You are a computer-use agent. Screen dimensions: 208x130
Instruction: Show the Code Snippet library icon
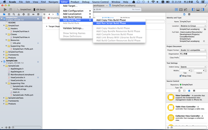click(x=184, y=91)
